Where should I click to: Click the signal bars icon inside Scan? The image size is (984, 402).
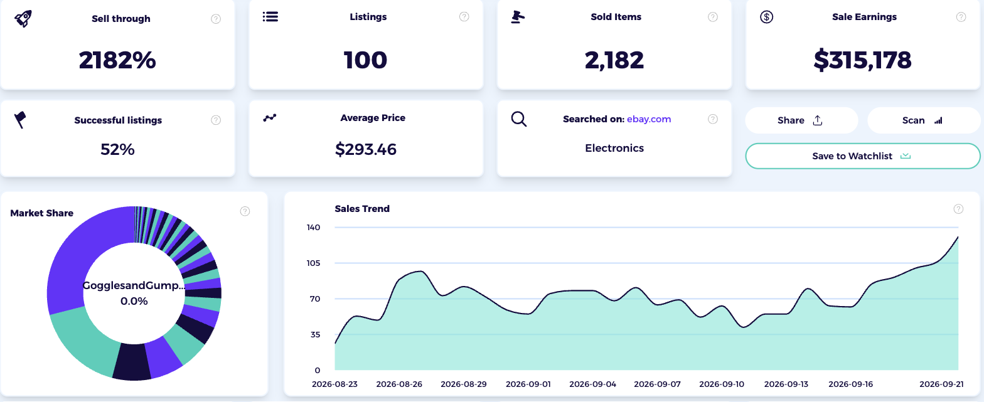(x=938, y=120)
